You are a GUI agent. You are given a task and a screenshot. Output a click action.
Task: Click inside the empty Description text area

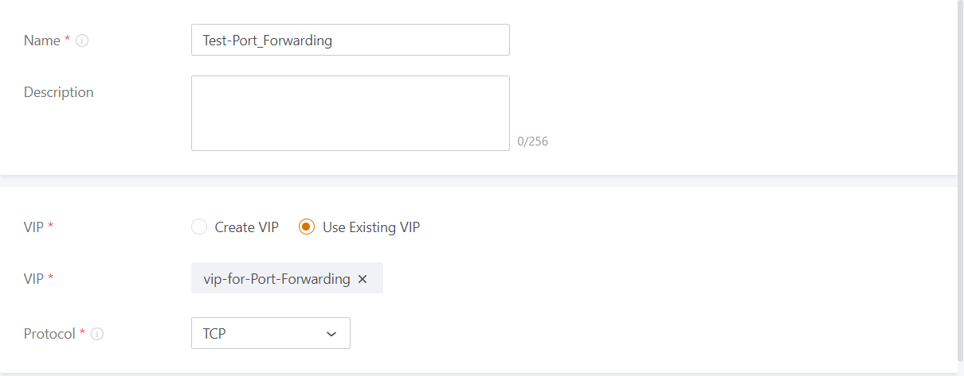point(350,113)
